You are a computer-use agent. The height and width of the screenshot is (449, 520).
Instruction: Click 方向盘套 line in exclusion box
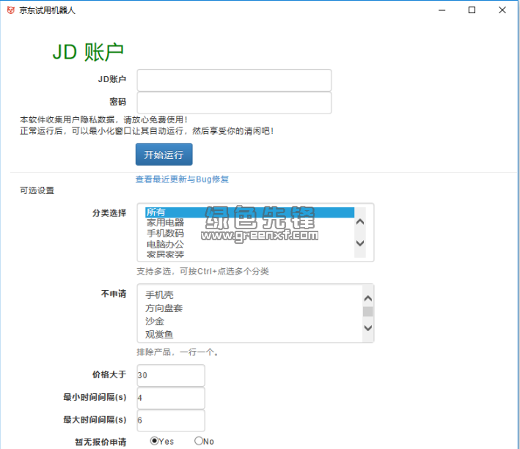coord(164,308)
